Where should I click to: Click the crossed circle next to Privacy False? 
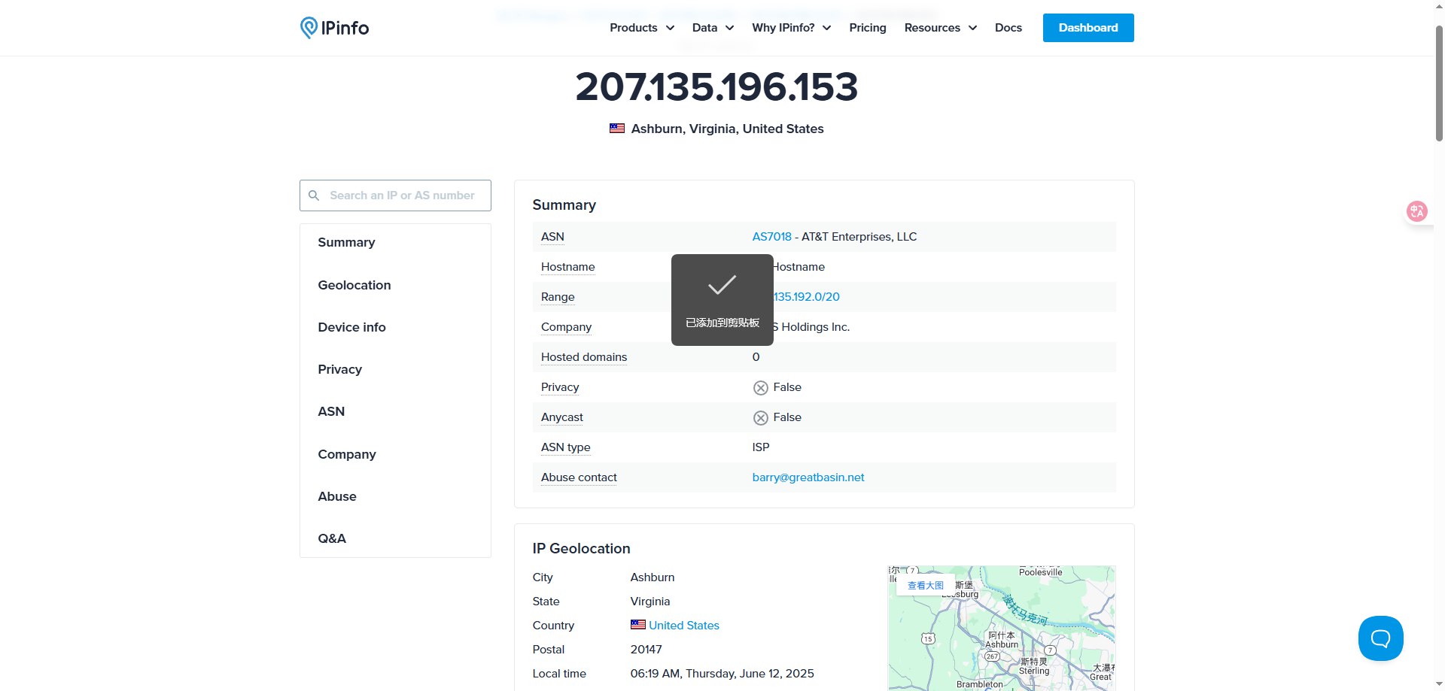[760, 387]
